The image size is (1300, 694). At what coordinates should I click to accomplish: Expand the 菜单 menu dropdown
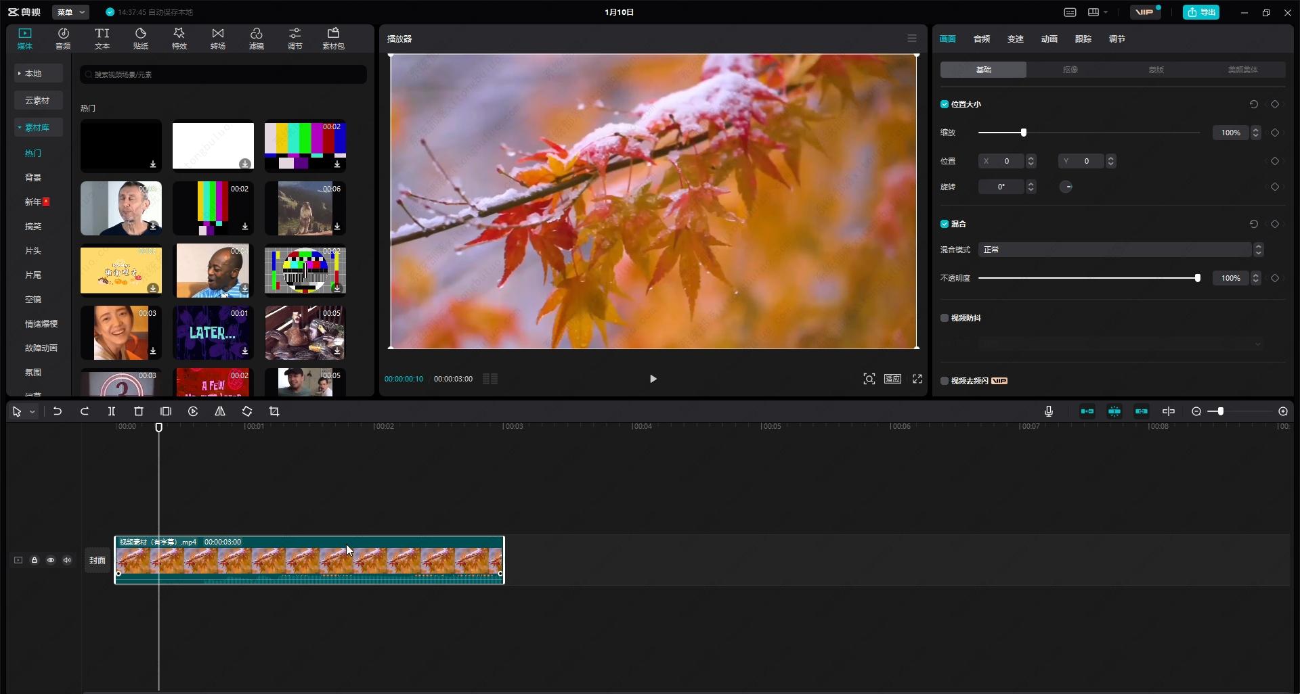point(71,12)
